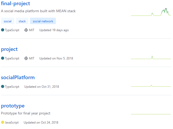The width and height of the screenshot is (173, 129).
Task: View socialPlatform activity sparkline
Action: coord(151,86)
